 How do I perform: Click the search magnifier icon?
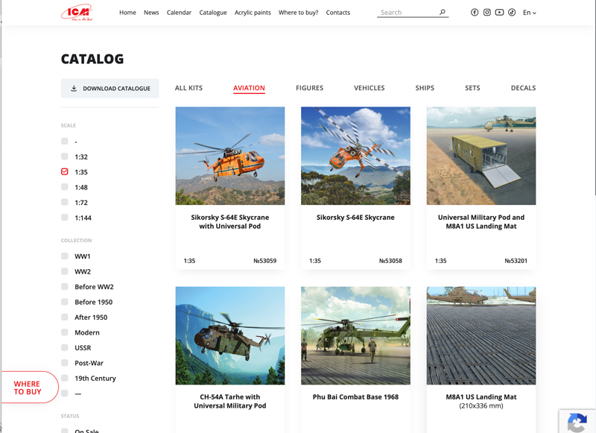442,12
